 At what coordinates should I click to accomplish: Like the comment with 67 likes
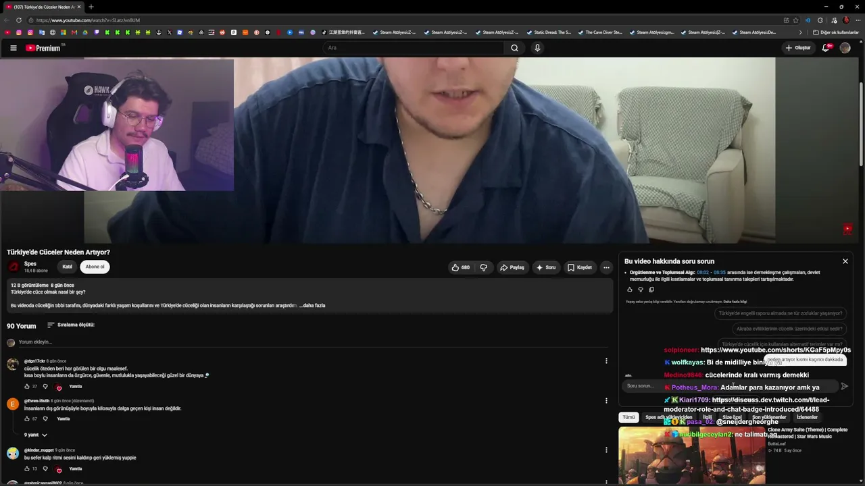pyautogui.click(x=27, y=419)
